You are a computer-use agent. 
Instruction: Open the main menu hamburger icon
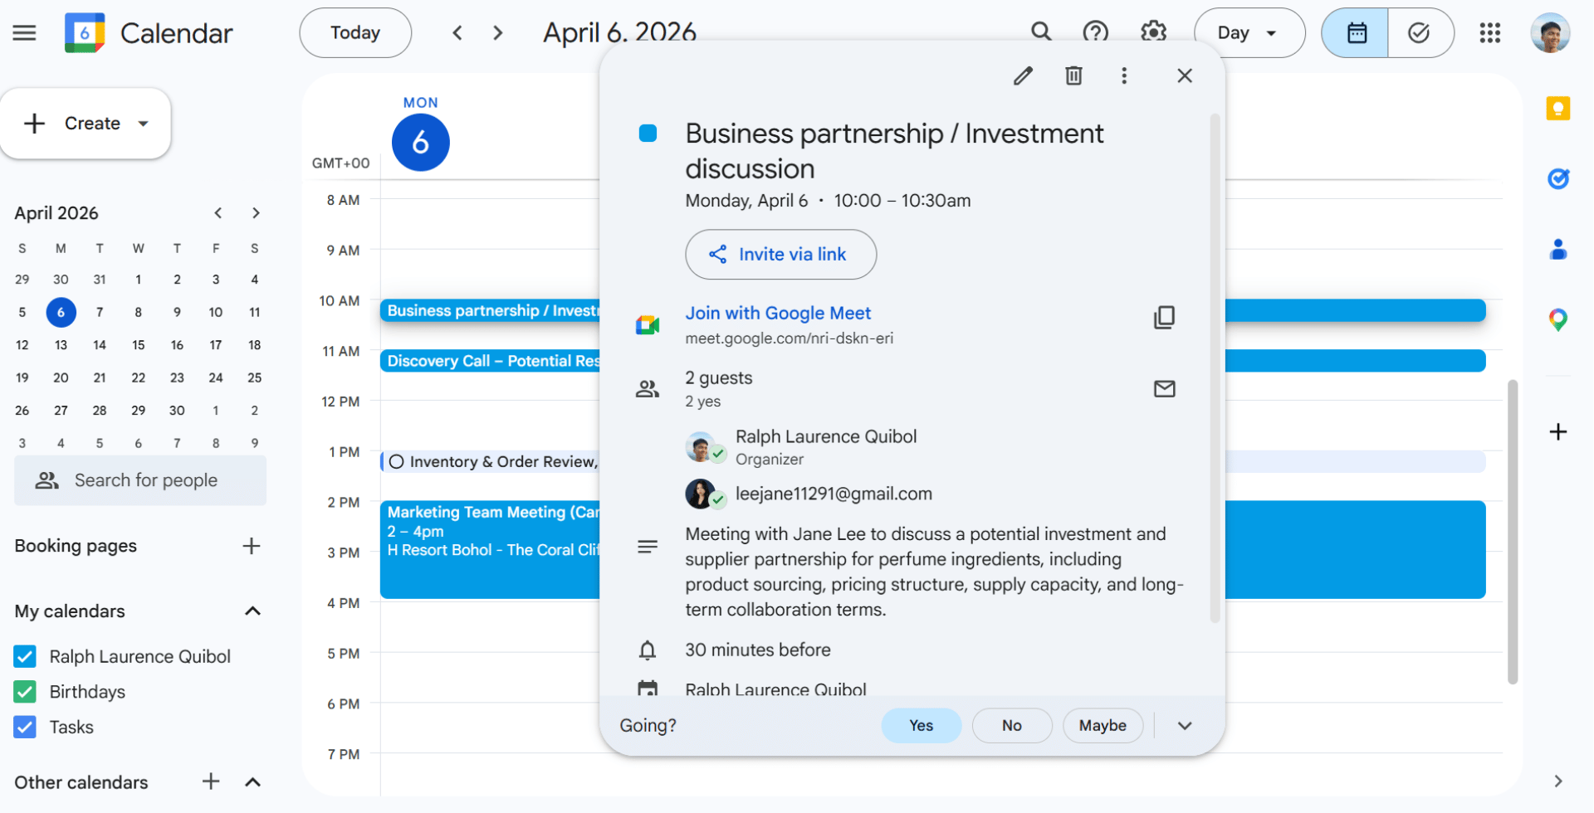point(24,33)
